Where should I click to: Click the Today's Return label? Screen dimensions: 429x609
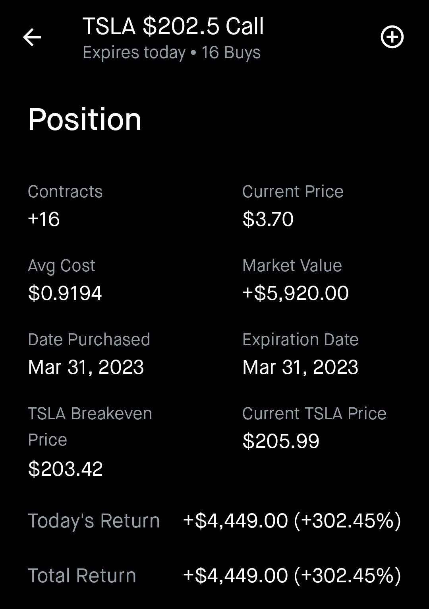tap(94, 521)
